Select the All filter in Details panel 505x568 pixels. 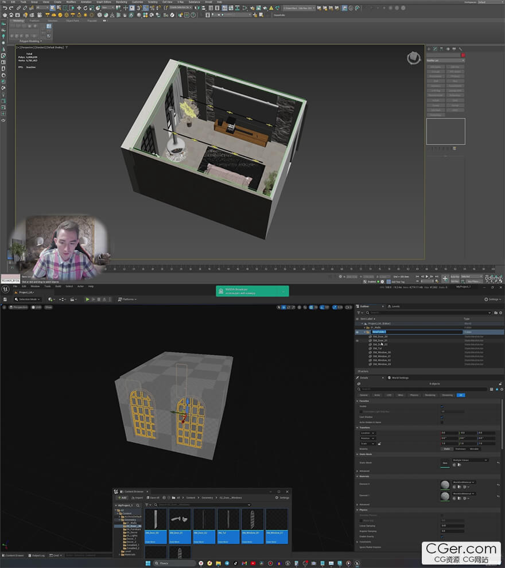pyautogui.click(x=461, y=395)
